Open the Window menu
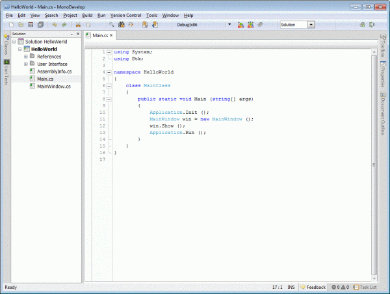Viewport: 390px width, 294px height. 170,16
